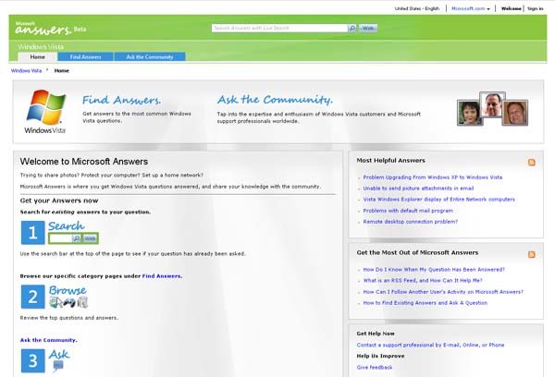The height and width of the screenshot is (377, 555).
Task: Open the Ask the Community tab
Action: point(149,56)
